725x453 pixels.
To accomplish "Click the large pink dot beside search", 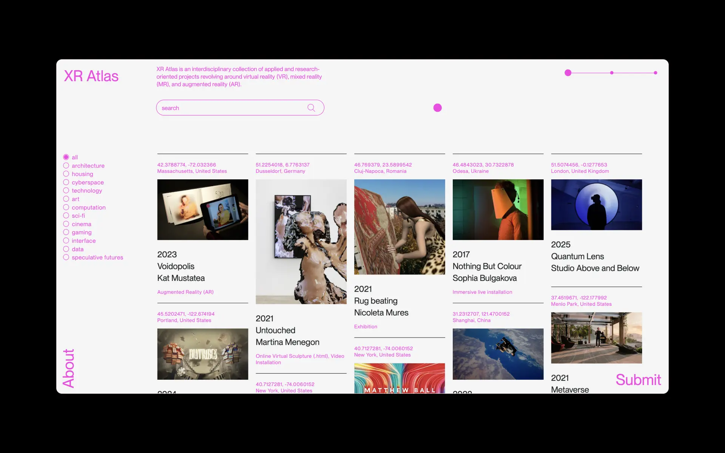I will coord(437,108).
